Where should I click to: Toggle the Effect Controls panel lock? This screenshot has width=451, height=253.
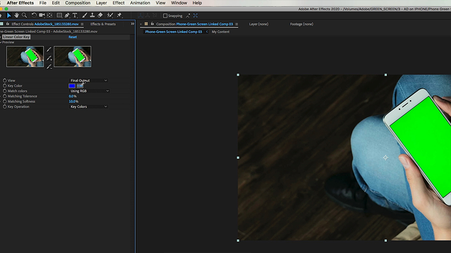tap(8, 24)
